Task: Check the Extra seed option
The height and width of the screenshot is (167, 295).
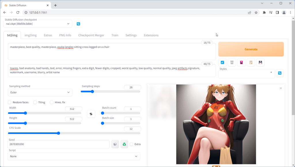Action: coord(131,144)
